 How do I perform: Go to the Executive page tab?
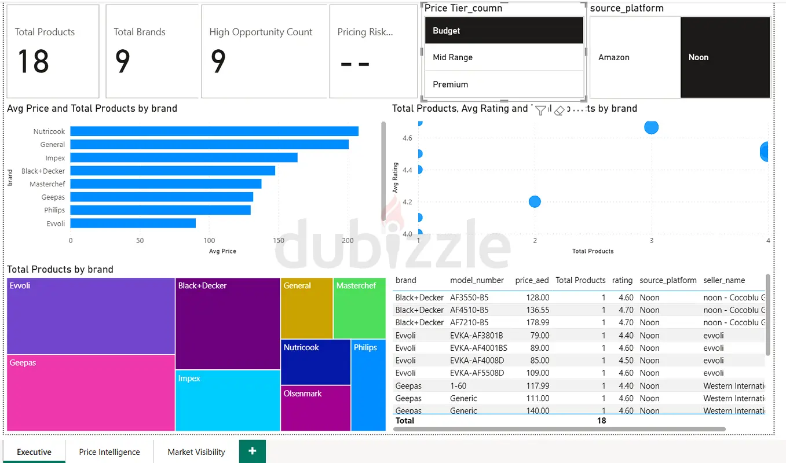34,452
